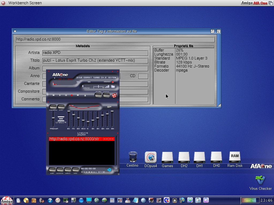Click the Album input field
Image resolution: width=274 pixels, height=205 pixels.
pos(95,68)
